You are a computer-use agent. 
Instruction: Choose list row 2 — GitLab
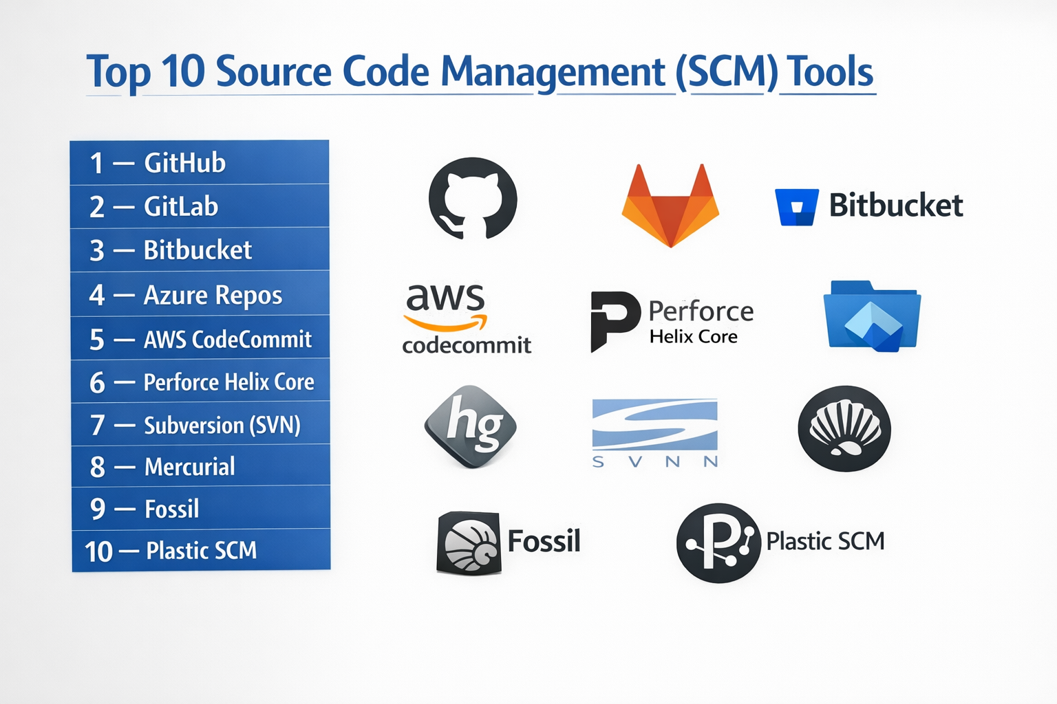[200, 206]
